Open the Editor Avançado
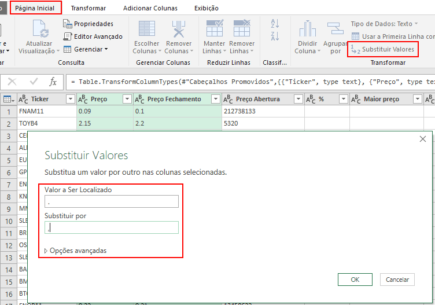Screen dimensions: 435x305 coord(93,36)
